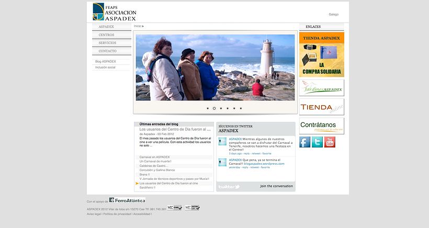Select 'Corcubión y Gallina Blanca' blog entry
Viewport: 429px width, 228px height.
(157, 170)
